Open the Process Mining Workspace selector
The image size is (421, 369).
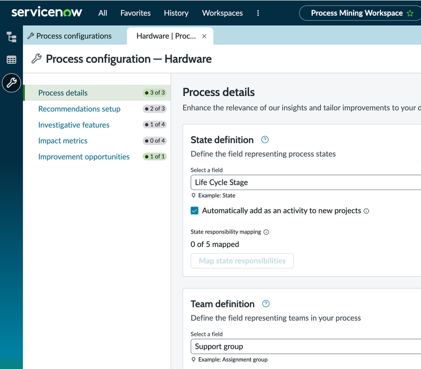coord(357,13)
